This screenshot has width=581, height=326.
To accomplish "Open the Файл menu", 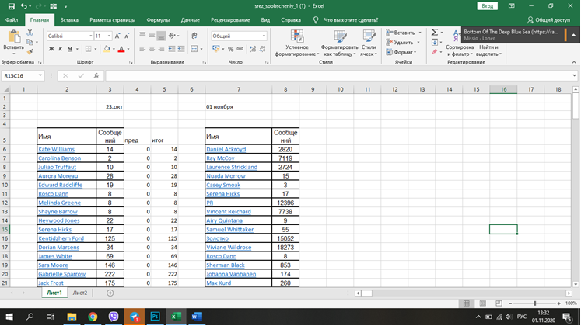I will (12, 20).
